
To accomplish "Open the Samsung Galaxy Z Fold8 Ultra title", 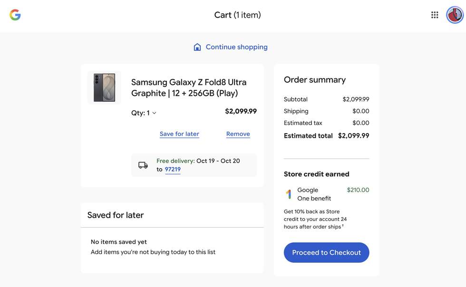I will click(x=189, y=87).
